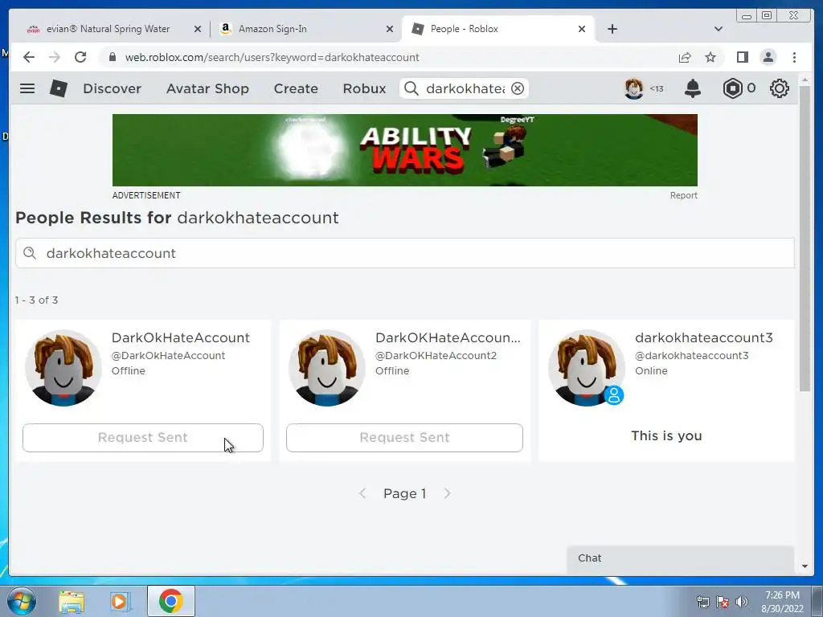Open Robux in the navbar
The image size is (823, 617).
tap(364, 88)
